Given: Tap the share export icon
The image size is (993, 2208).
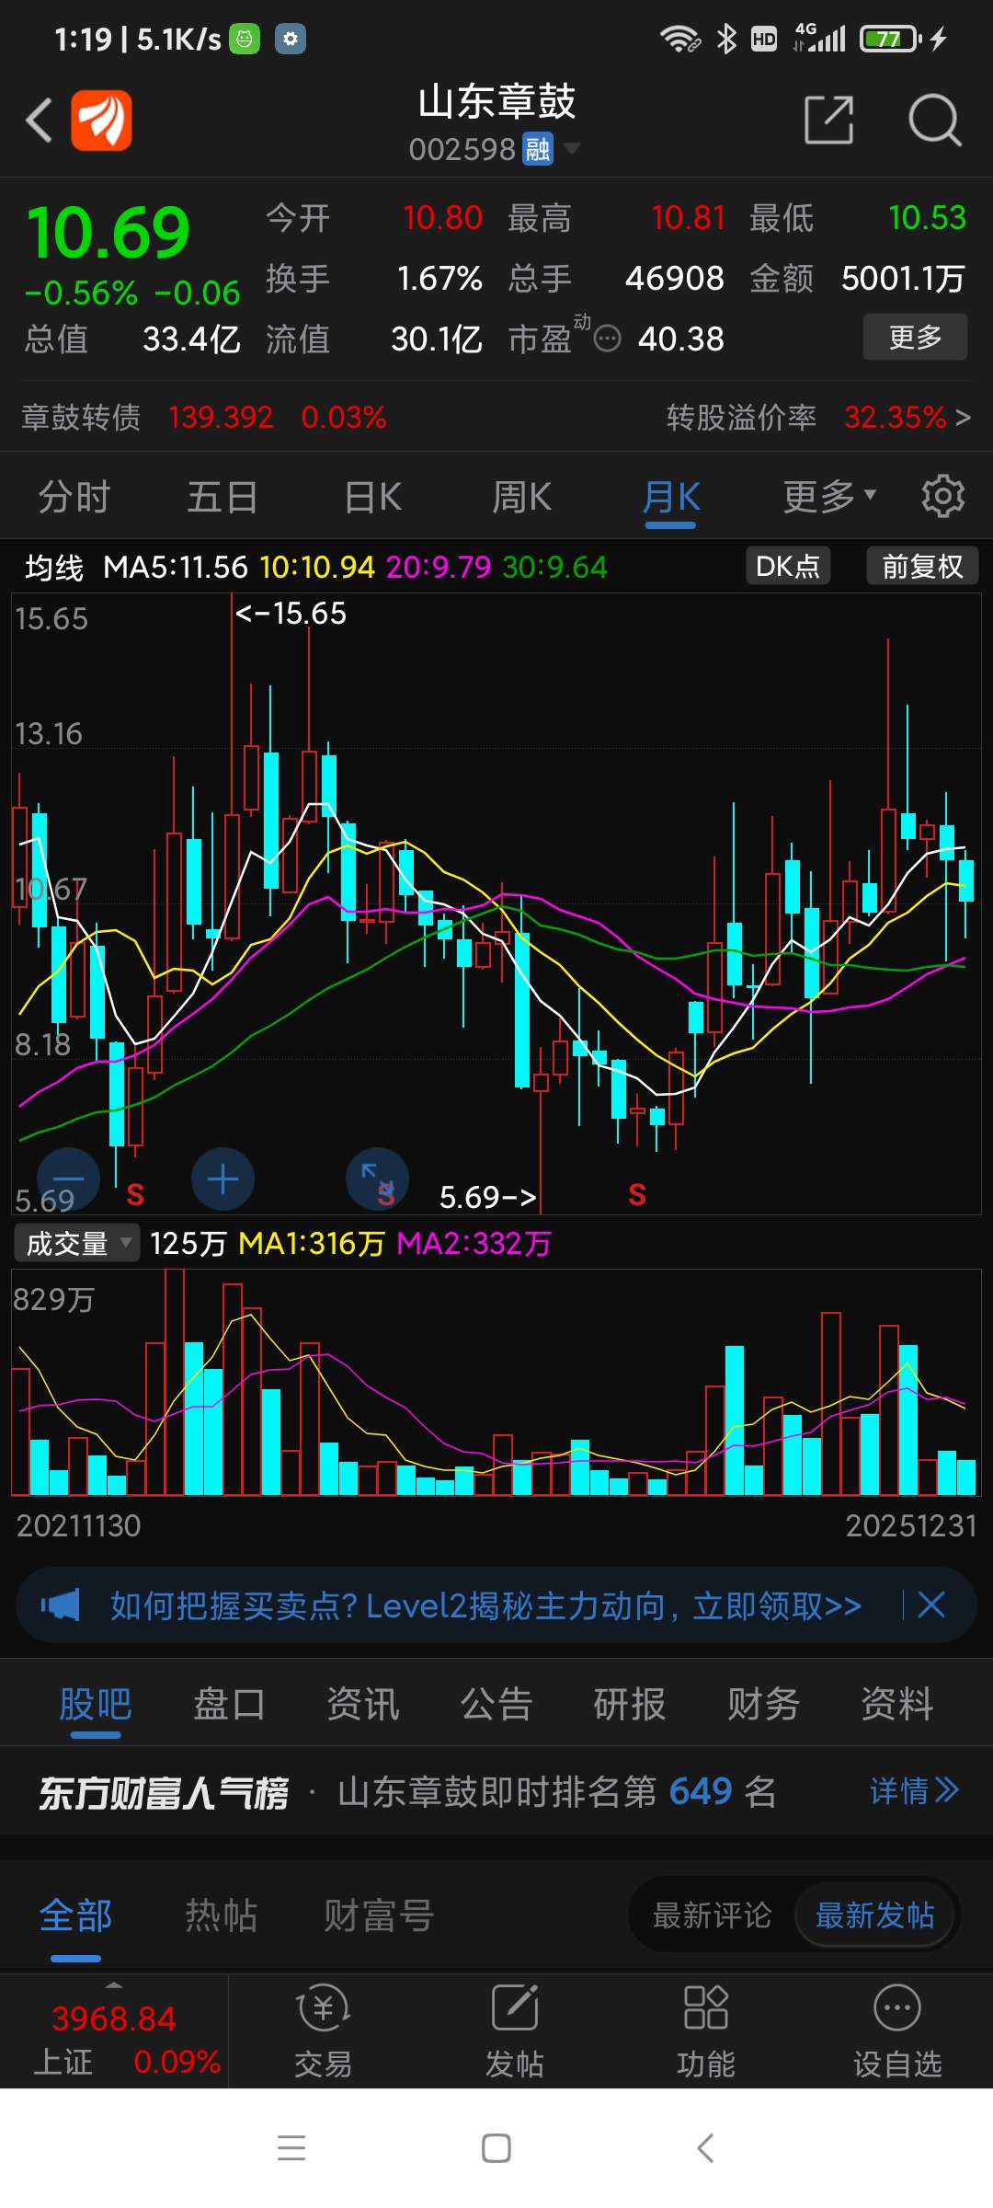Looking at the screenshot, I should (828, 120).
